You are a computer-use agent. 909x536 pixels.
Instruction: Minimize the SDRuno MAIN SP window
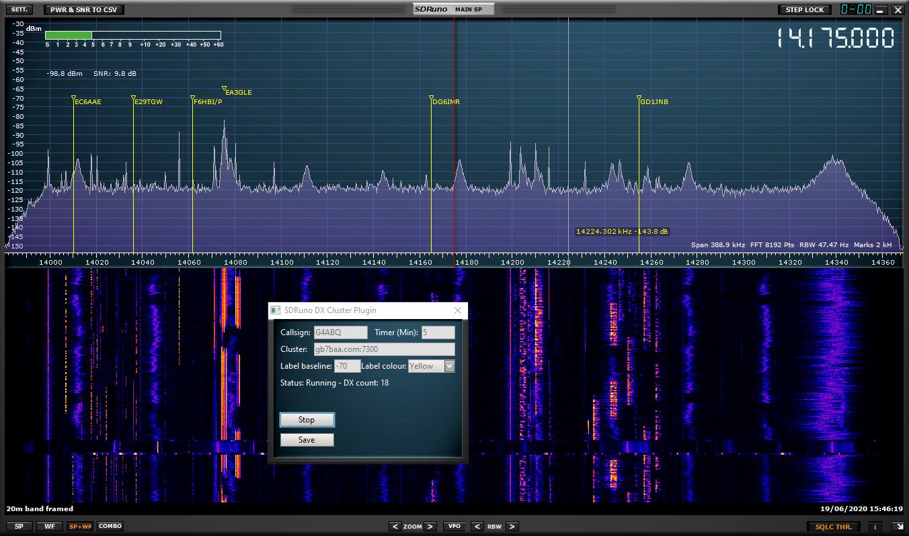click(881, 9)
